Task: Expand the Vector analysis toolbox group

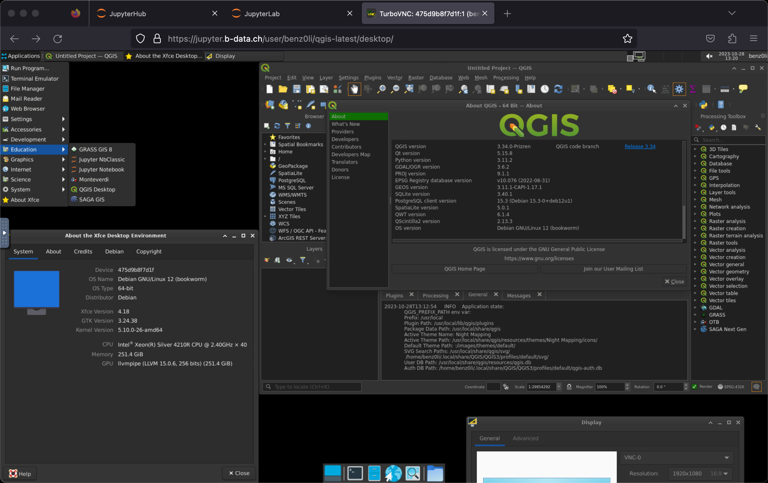Action: click(695, 250)
